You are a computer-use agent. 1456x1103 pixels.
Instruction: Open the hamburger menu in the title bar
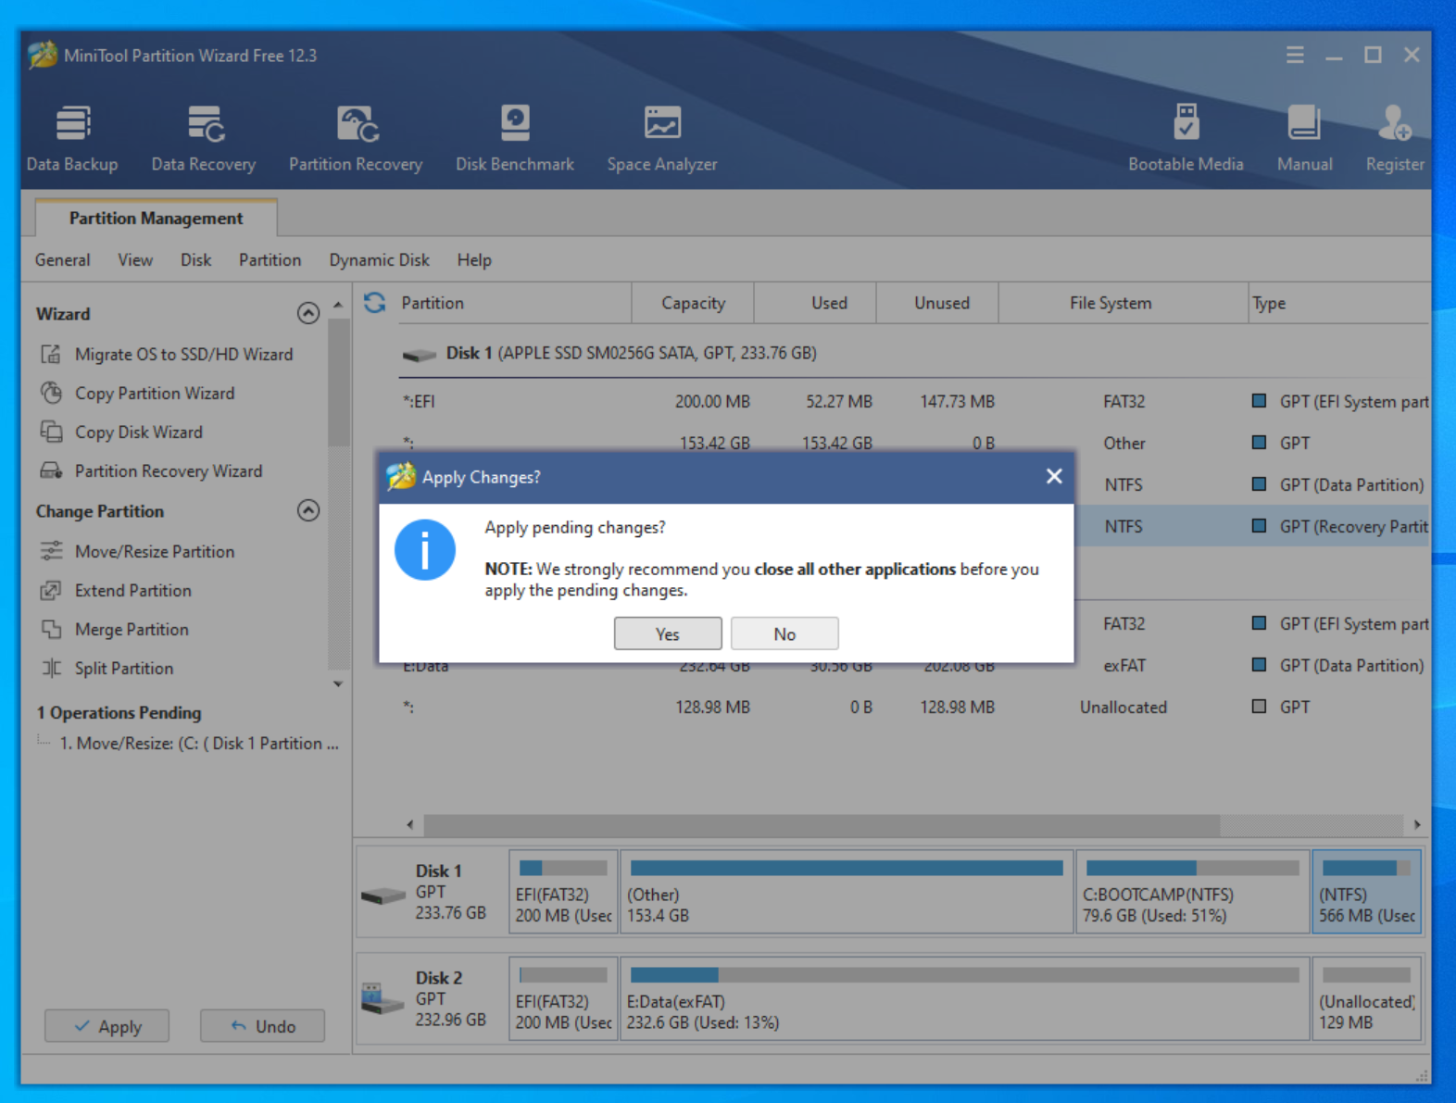click(1295, 56)
